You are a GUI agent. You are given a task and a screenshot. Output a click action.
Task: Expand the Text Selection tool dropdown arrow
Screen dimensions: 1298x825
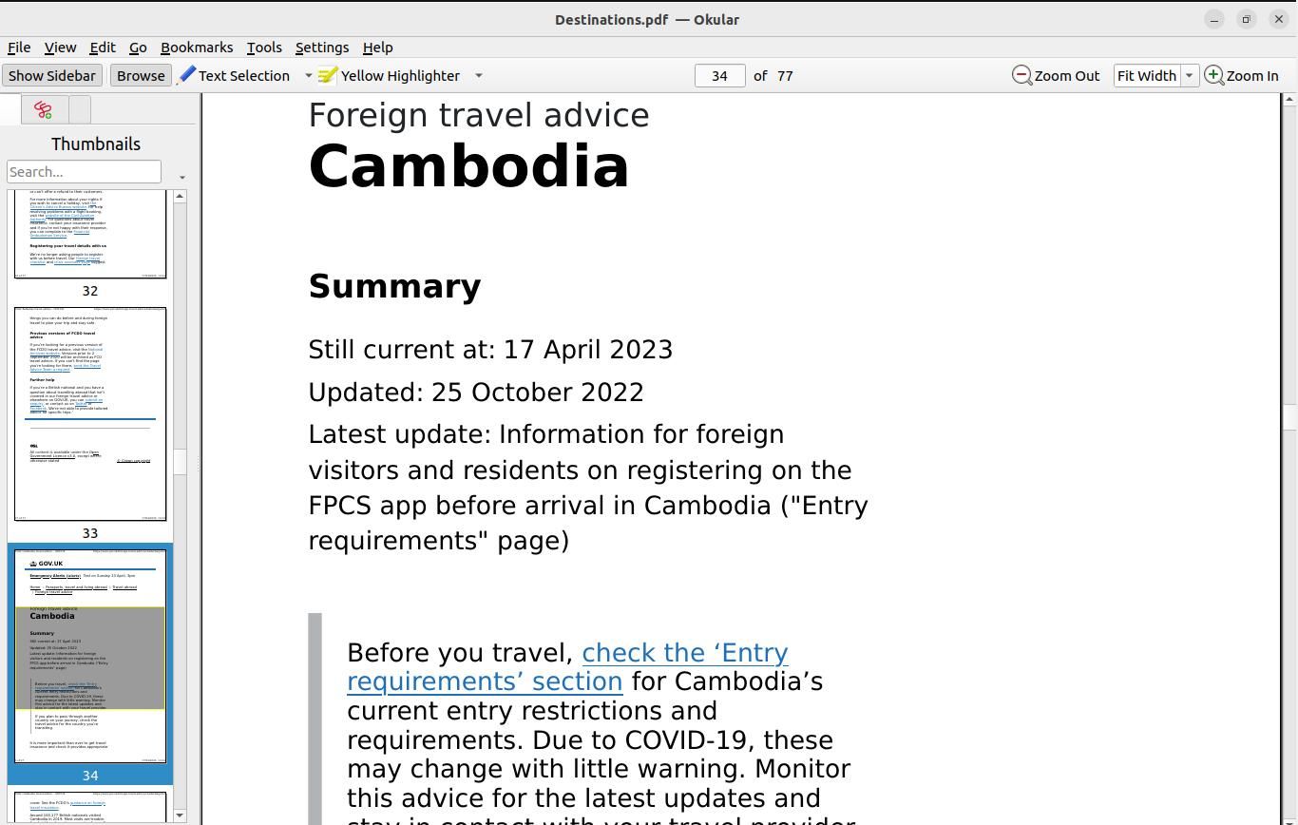[308, 76]
